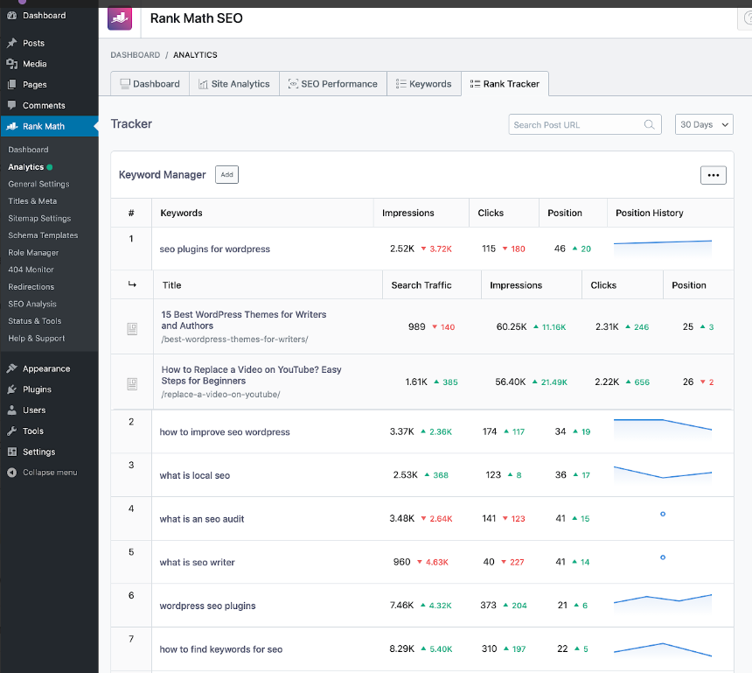
Task: Click the post icon beside 15 Best WordPress Themes
Action: point(132,329)
